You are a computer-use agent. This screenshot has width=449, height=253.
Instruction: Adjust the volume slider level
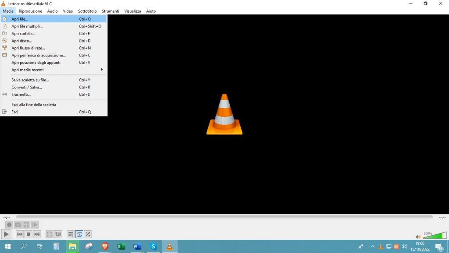coord(434,236)
